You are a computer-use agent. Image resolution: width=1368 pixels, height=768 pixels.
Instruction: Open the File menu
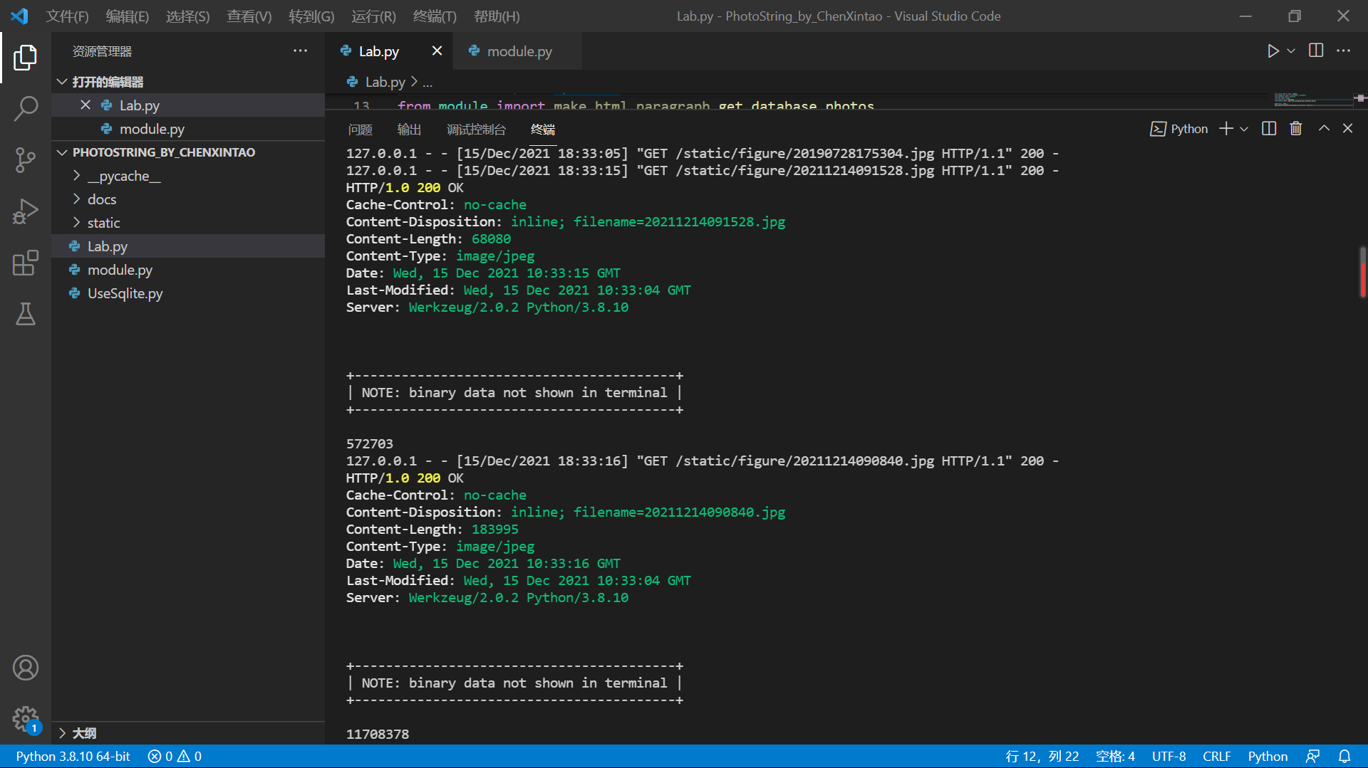click(67, 16)
